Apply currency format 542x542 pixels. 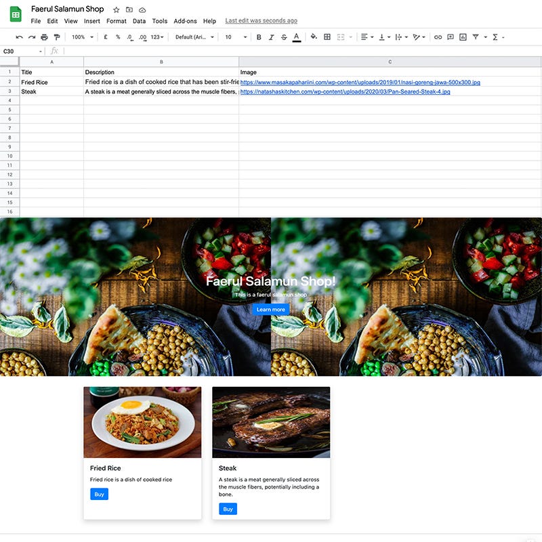click(x=106, y=37)
